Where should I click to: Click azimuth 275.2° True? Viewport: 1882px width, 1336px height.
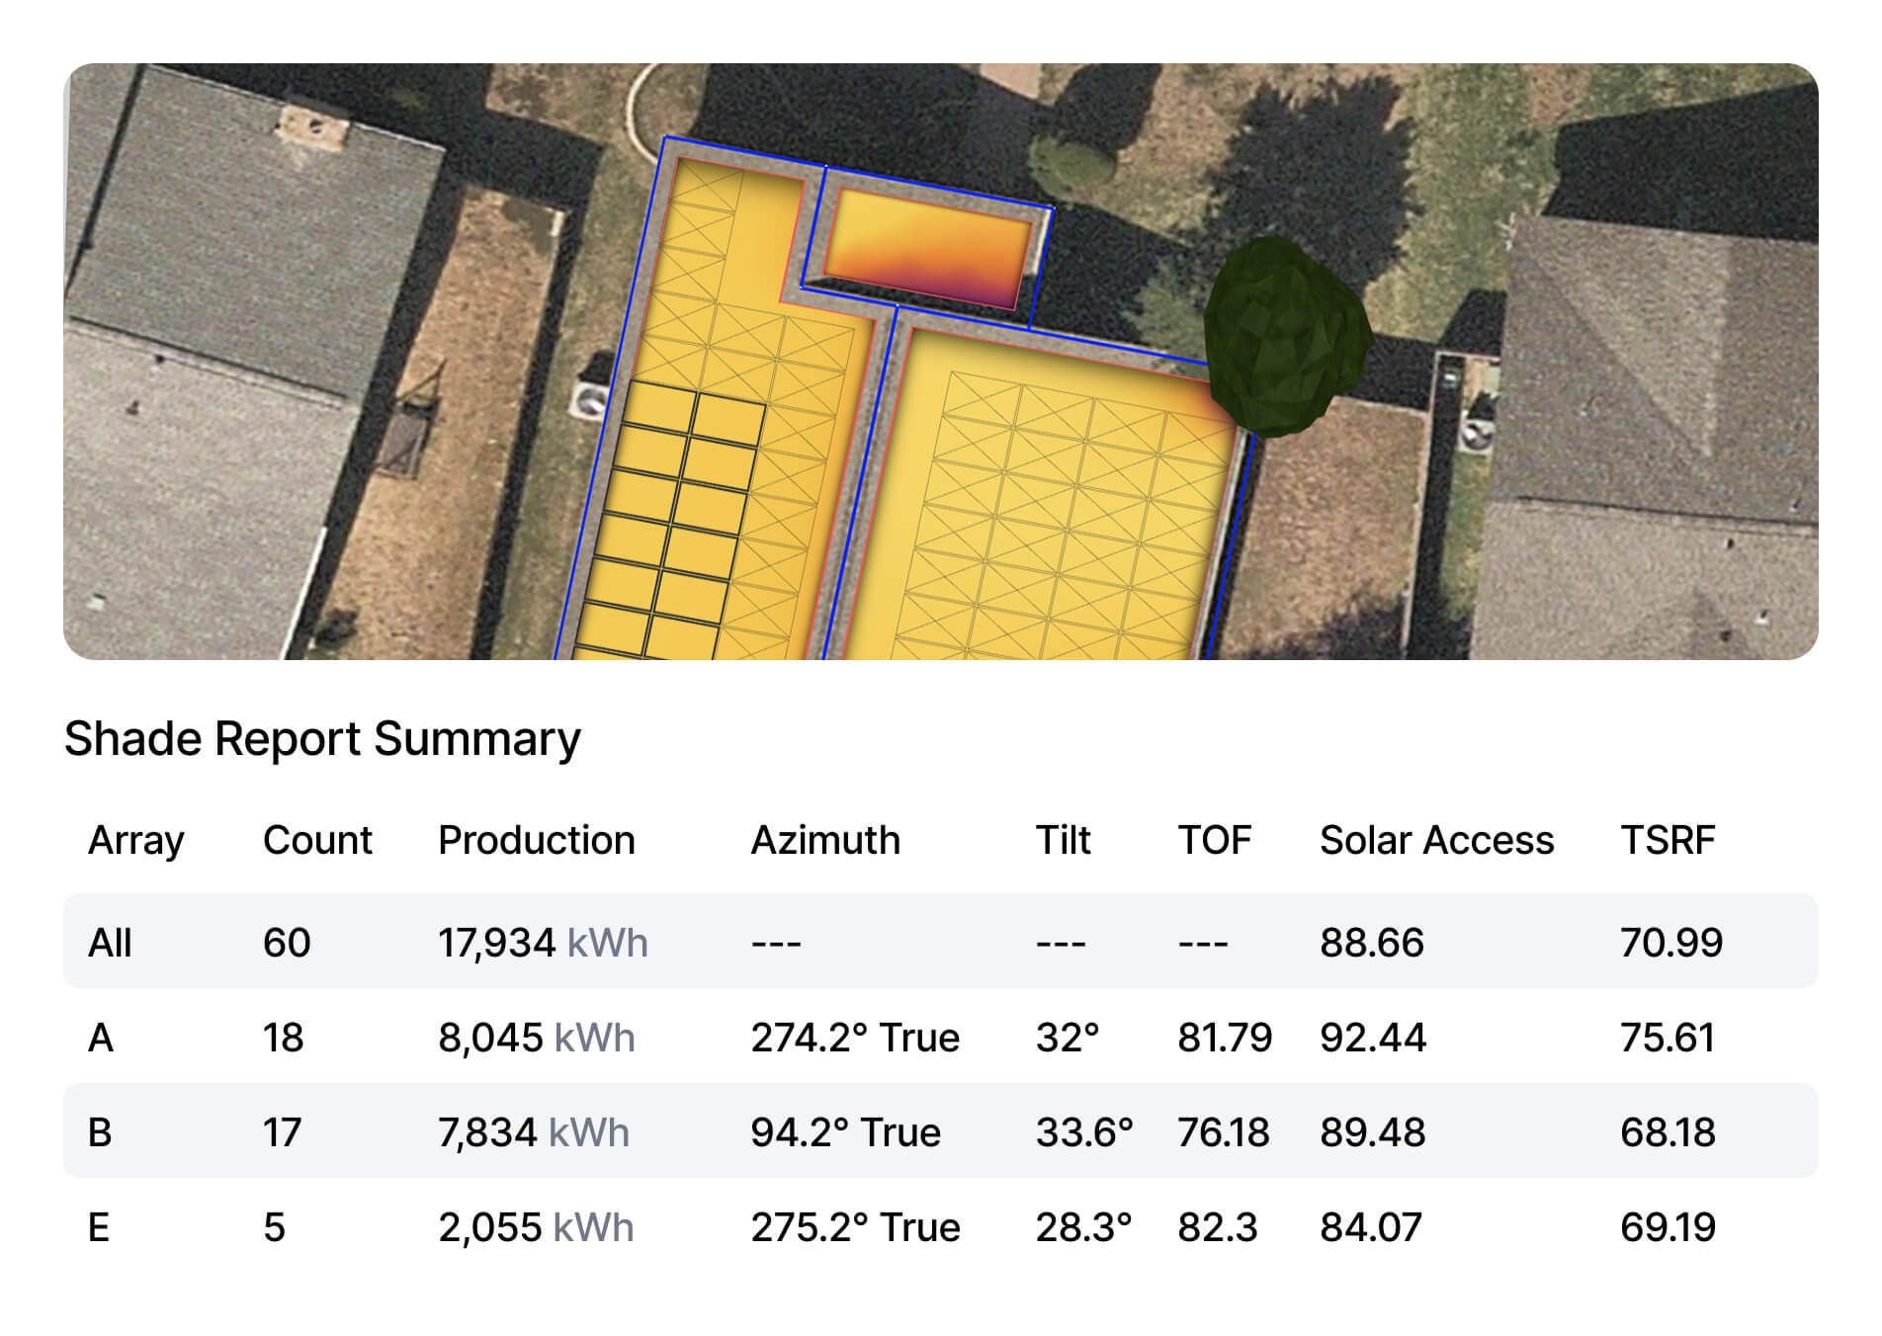coord(856,1227)
